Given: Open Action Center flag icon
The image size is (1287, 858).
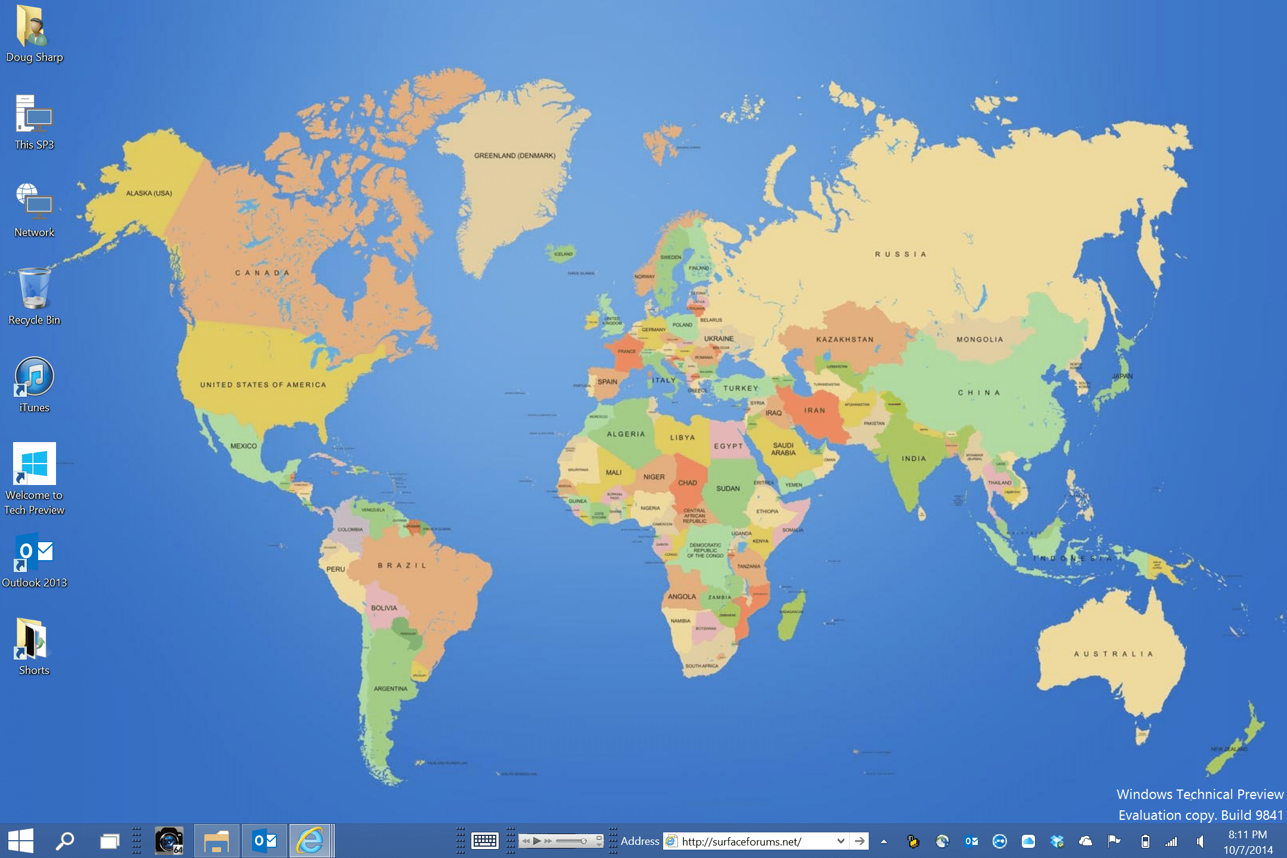Looking at the screenshot, I should pos(1114,841).
